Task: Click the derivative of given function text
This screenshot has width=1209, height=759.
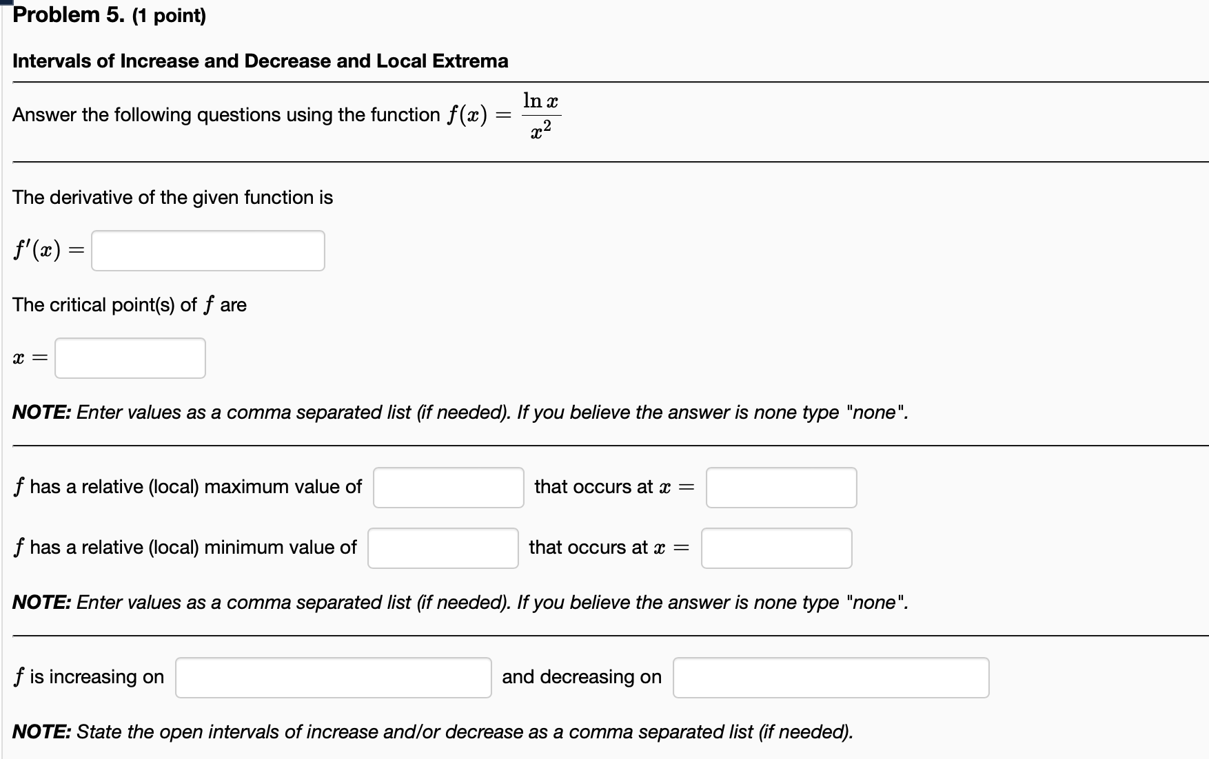Action: click(173, 197)
